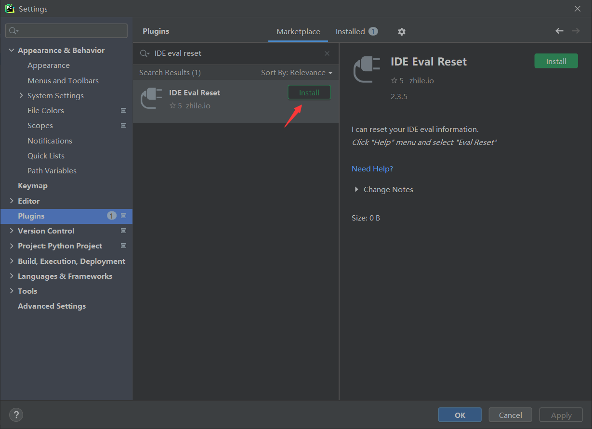Open the Sort By: Relevance dropdown

(x=297, y=73)
